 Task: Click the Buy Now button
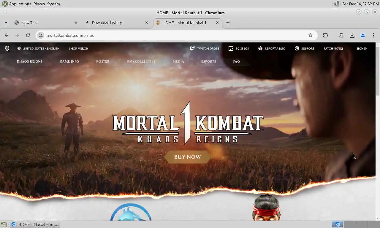pos(187,157)
